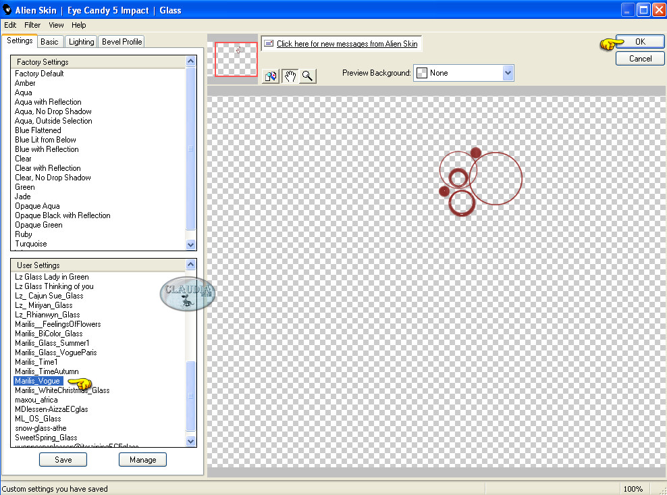Viewport: 667px width, 495px height.
Task: Click the Alien Skin messages envelope icon
Action: [x=269, y=43]
